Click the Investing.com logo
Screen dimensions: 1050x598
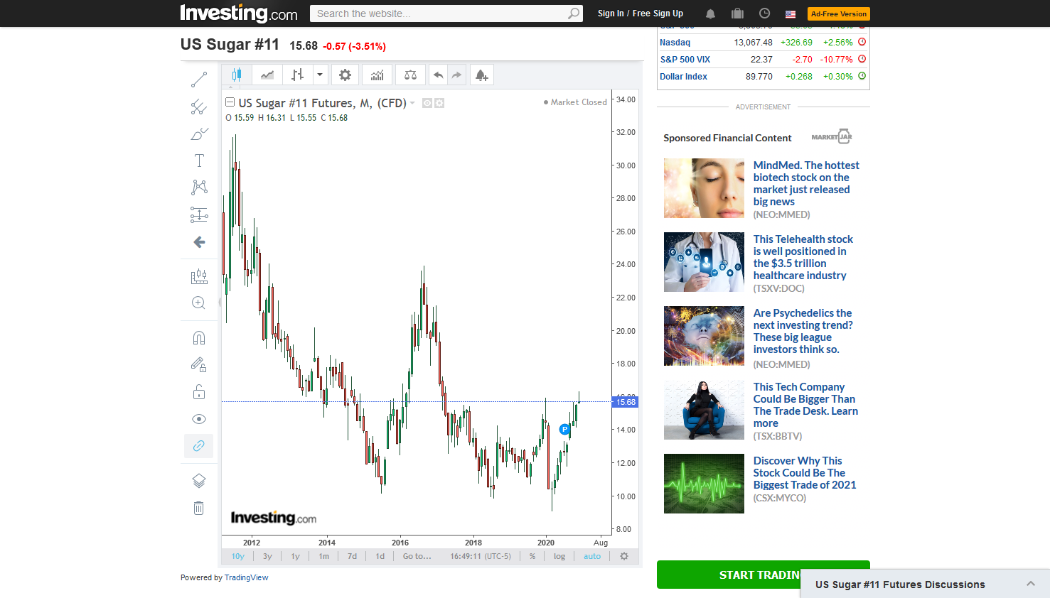pos(239,13)
